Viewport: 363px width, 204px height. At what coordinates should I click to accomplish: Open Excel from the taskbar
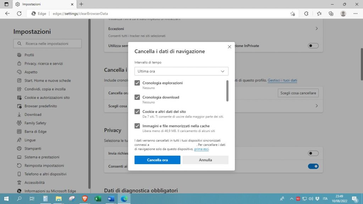98,199
